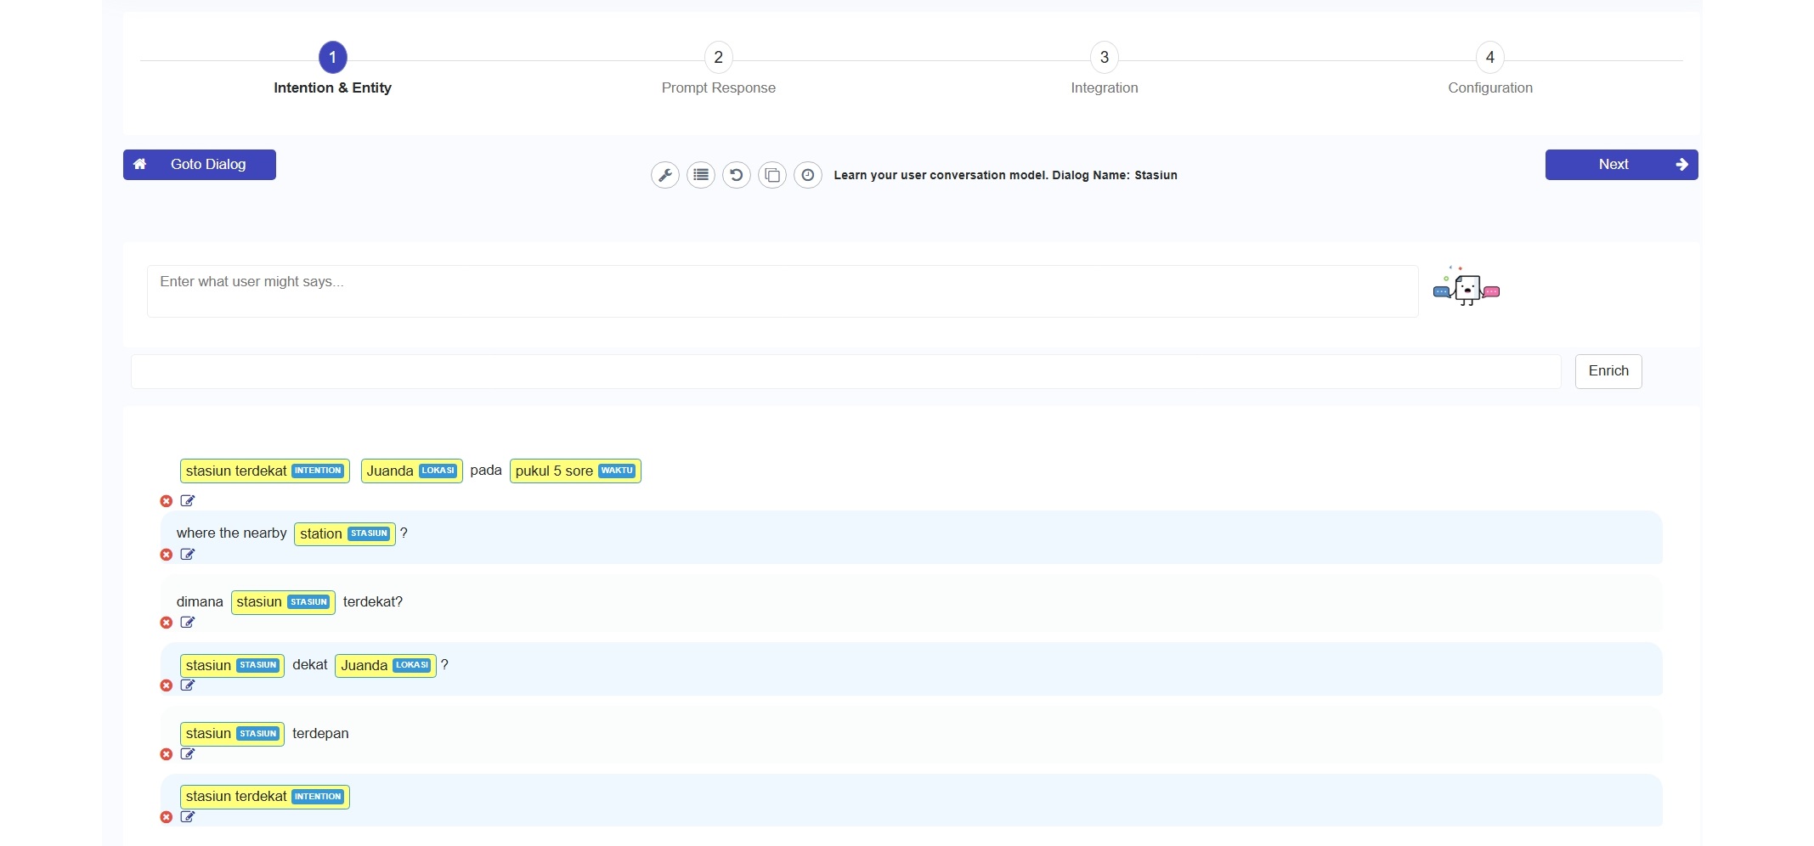Viewport: 1814px width, 846px height.
Task: Open step 4 Configuration
Action: (x=1489, y=58)
